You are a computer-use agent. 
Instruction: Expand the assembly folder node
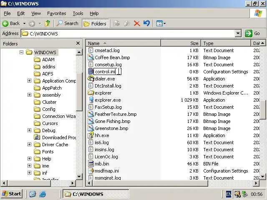[x=29, y=95]
